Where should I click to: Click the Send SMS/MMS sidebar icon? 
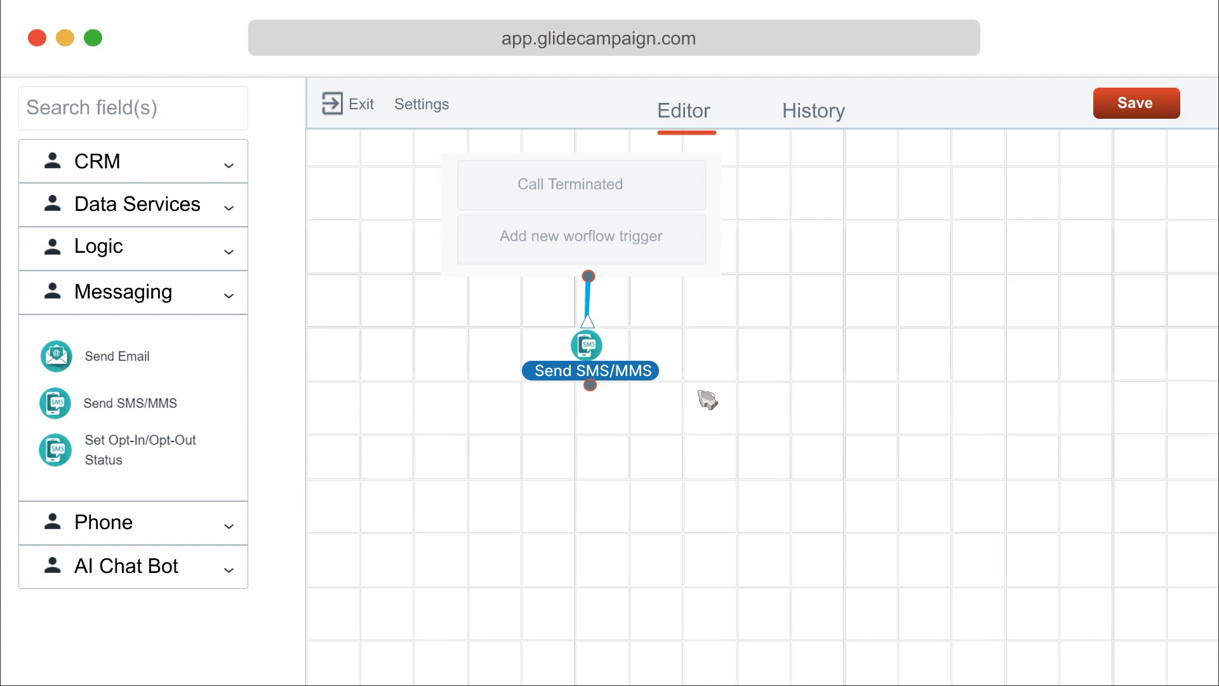tap(55, 403)
